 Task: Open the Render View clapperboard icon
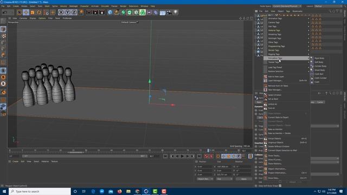[x=89, y=12]
